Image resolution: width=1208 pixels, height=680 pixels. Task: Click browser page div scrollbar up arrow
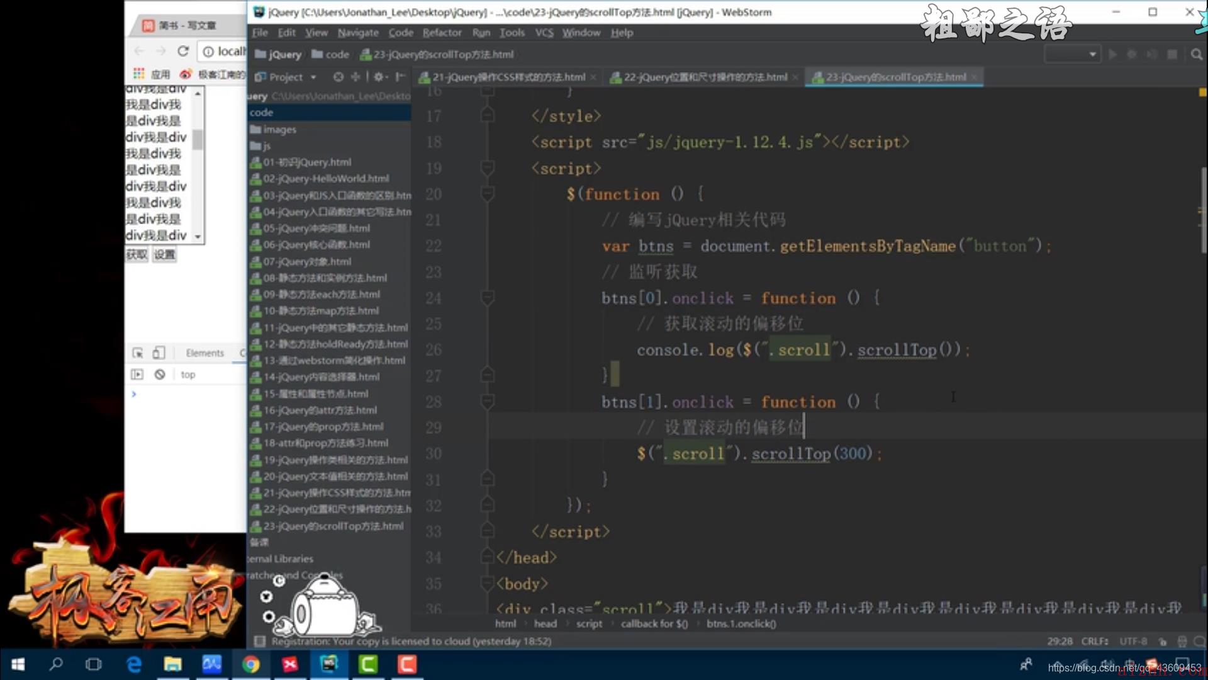tap(198, 93)
